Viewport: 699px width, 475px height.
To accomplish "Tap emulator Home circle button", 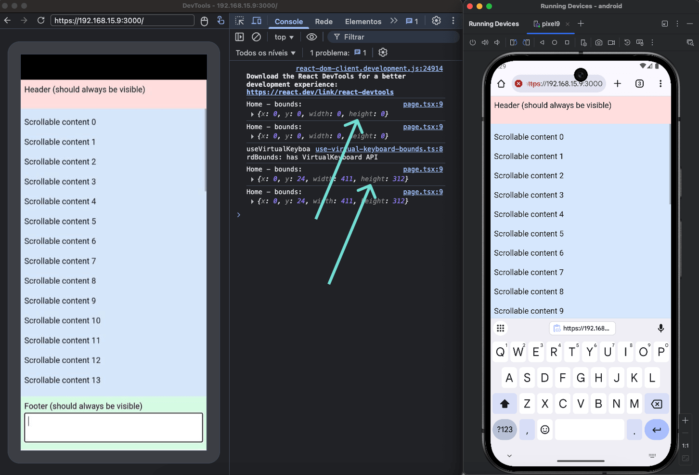I will pos(555,42).
